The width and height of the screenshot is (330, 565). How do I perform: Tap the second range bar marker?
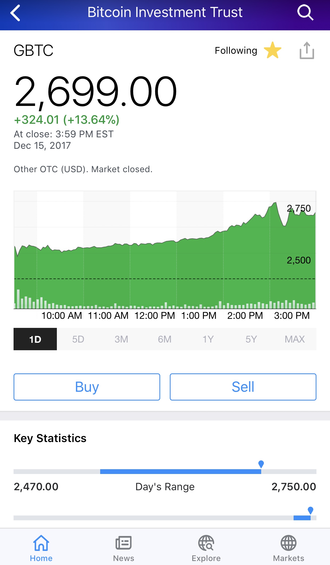[310, 510]
